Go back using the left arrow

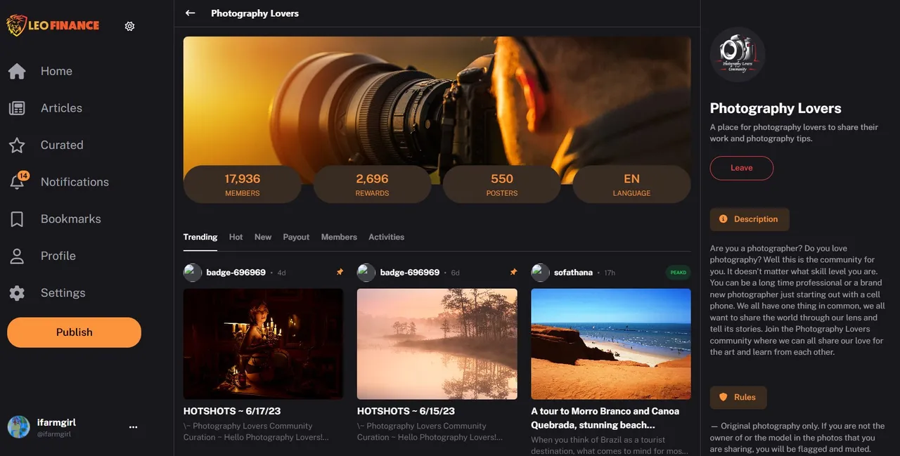pos(190,13)
